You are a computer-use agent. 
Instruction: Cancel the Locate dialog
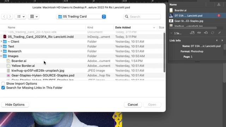[x=133, y=104]
